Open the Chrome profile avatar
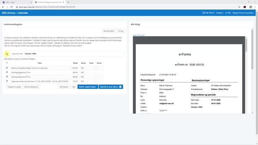 click(250, 7)
